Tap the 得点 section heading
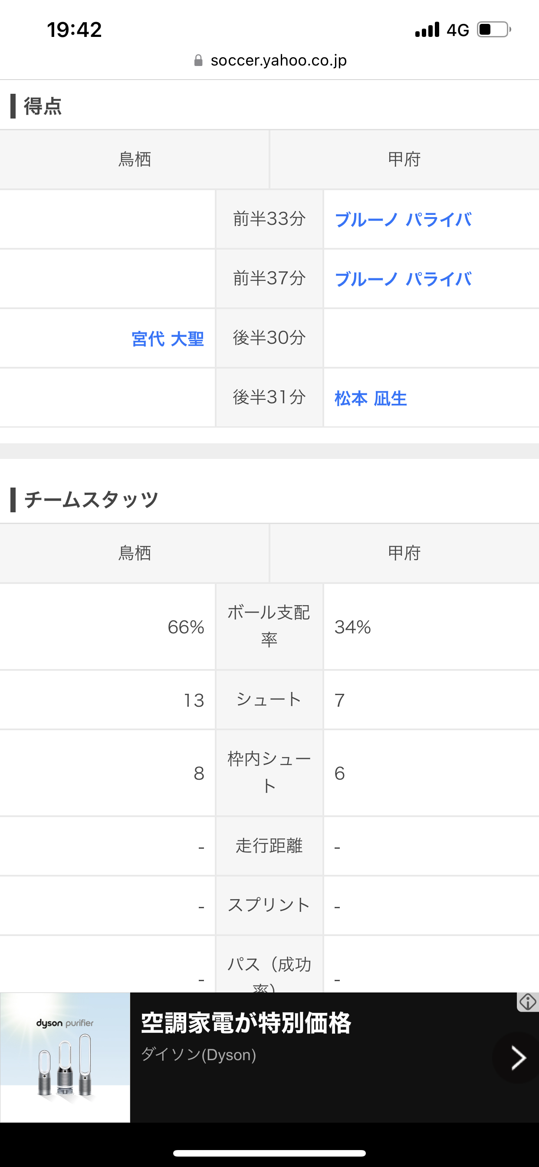 tap(43, 106)
